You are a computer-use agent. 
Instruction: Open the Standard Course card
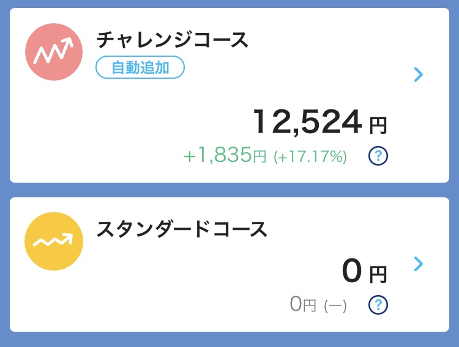click(229, 265)
